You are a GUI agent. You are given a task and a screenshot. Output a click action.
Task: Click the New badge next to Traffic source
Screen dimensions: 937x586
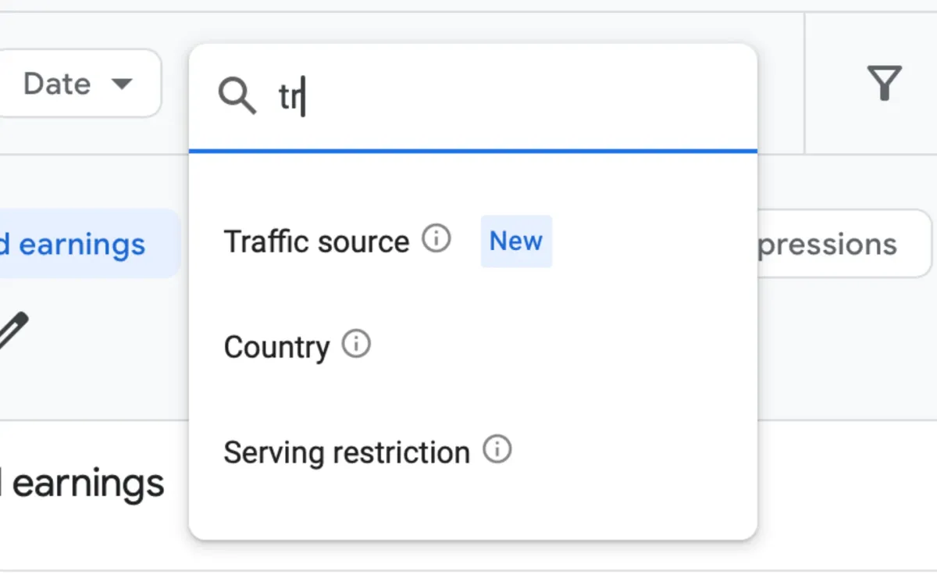[516, 241]
